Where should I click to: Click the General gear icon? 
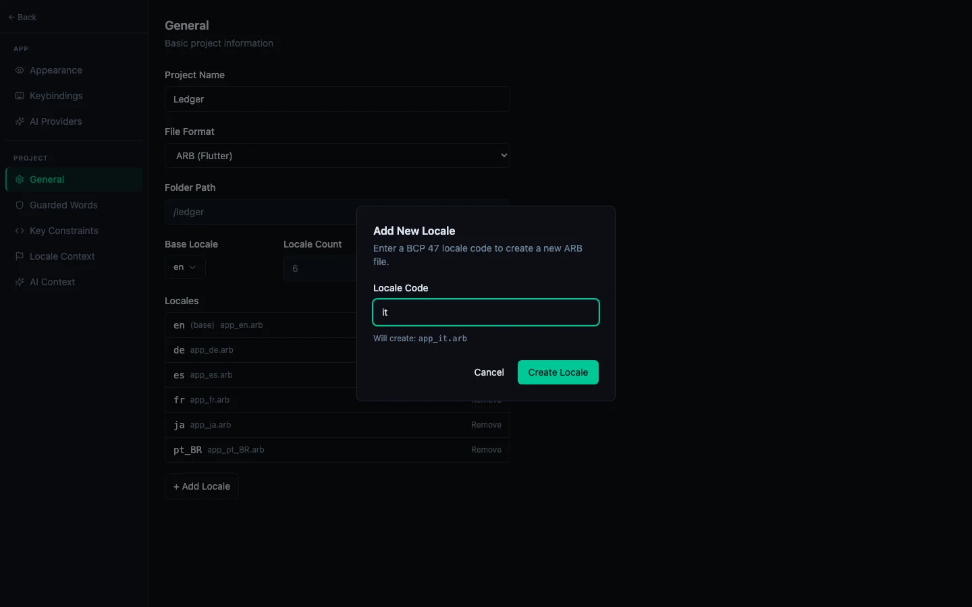(x=20, y=179)
